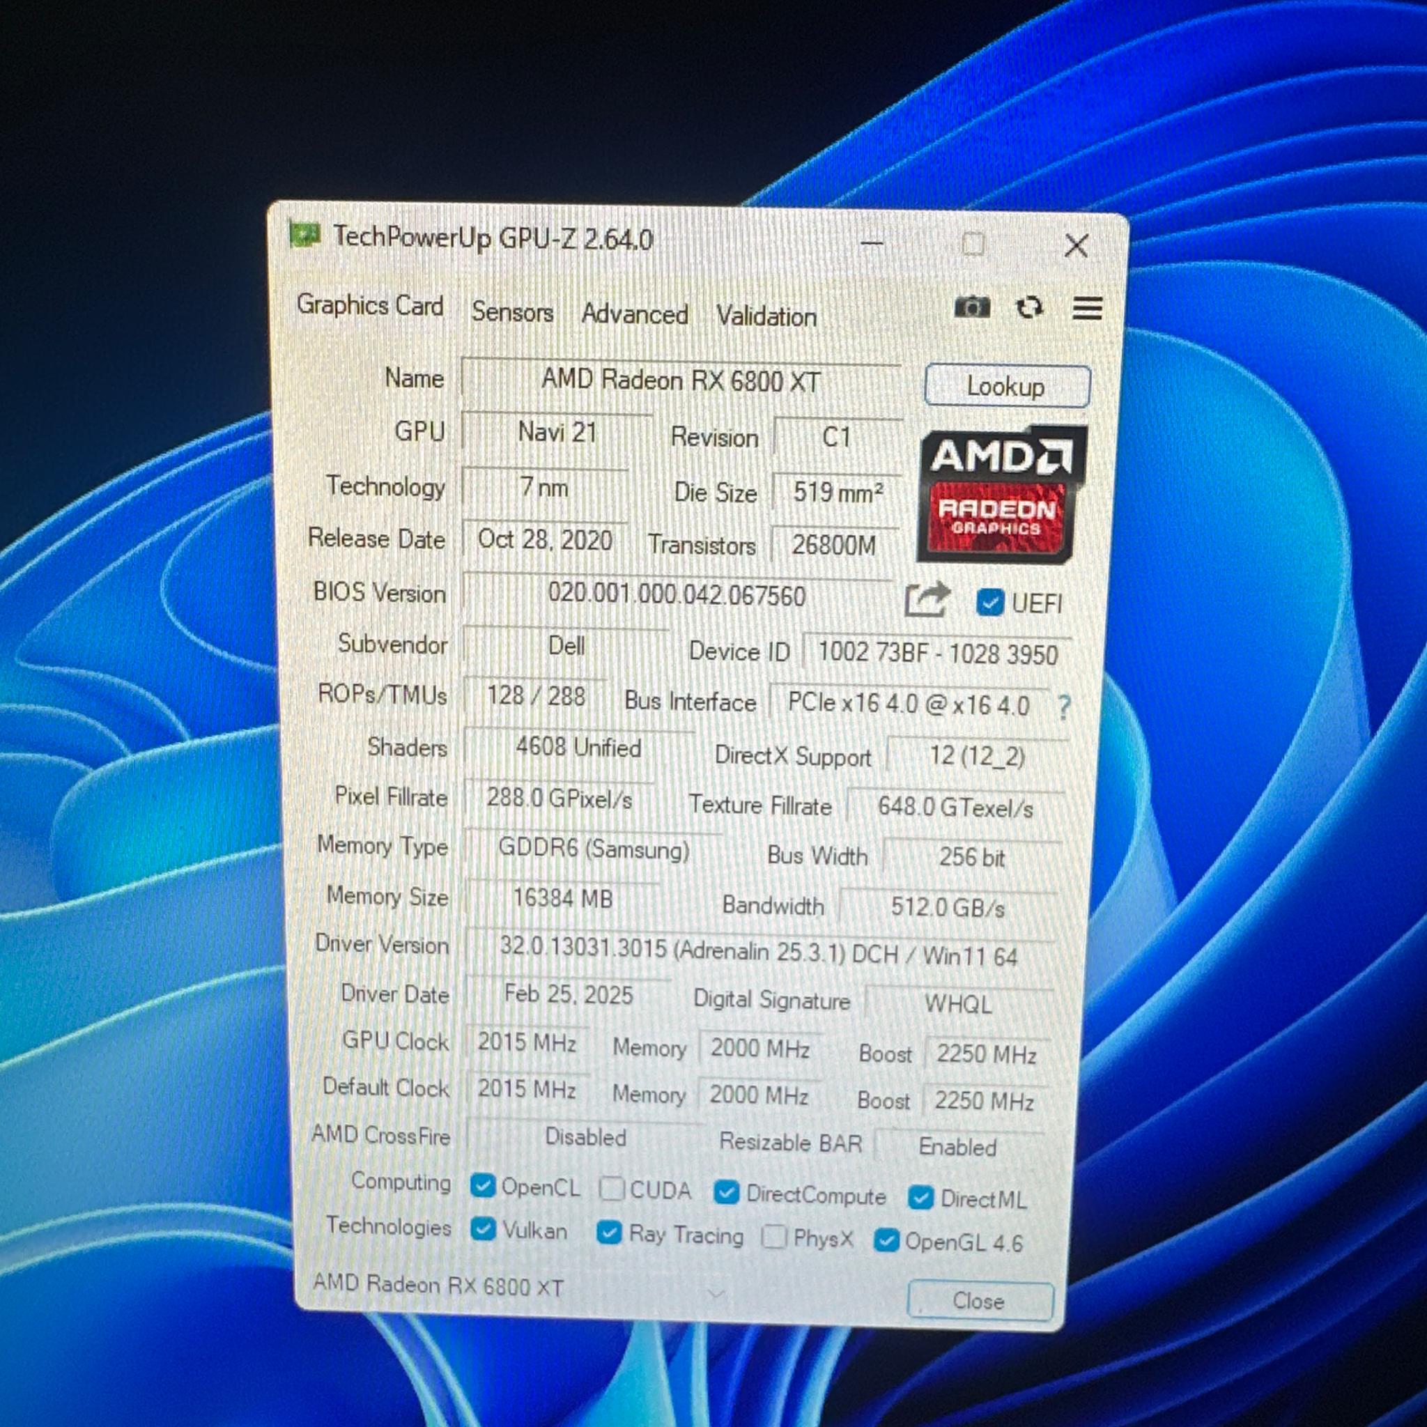This screenshot has height=1427, width=1427.
Task: Click the Lookup button
Action: [1008, 385]
